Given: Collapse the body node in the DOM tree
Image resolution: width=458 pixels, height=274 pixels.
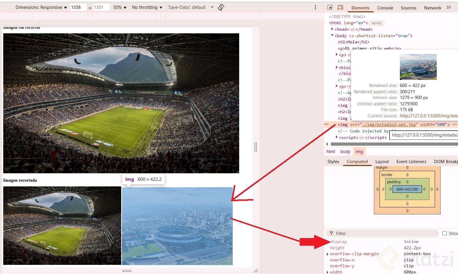Looking at the screenshot, I should [332, 36].
